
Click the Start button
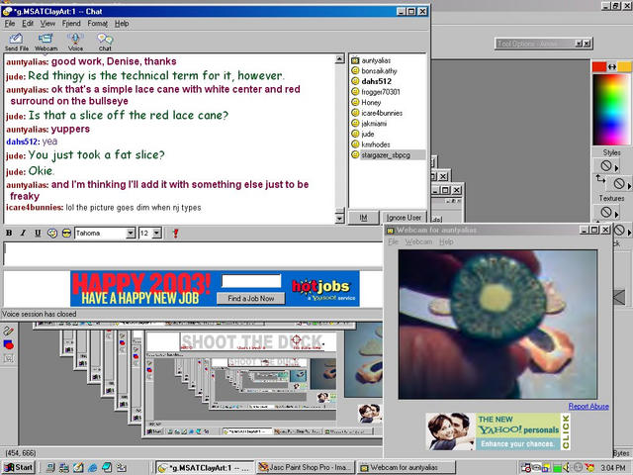[x=19, y=467]
